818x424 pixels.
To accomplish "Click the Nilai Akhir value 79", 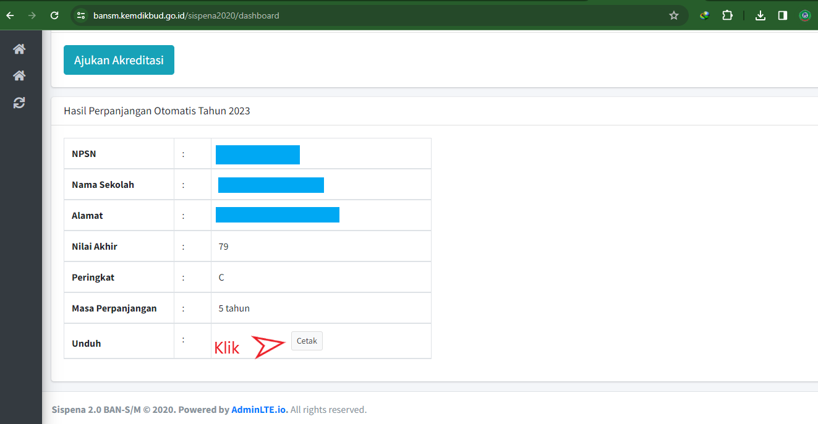I will coord(223,247).
